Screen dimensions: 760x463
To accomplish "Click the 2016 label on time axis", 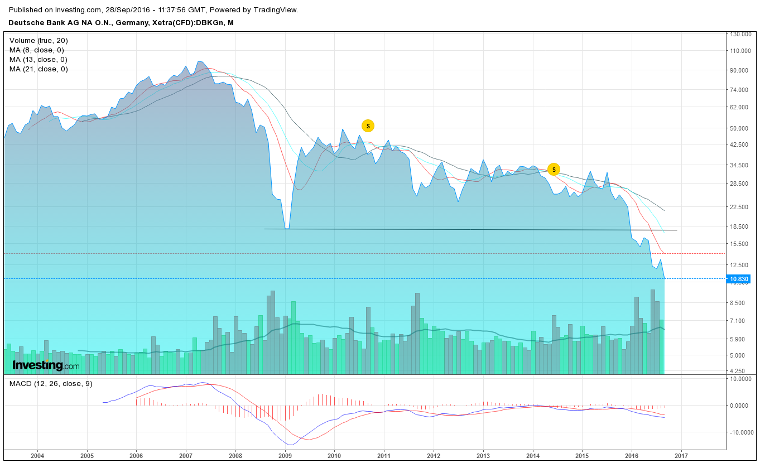I will click(x=632, y=456).
